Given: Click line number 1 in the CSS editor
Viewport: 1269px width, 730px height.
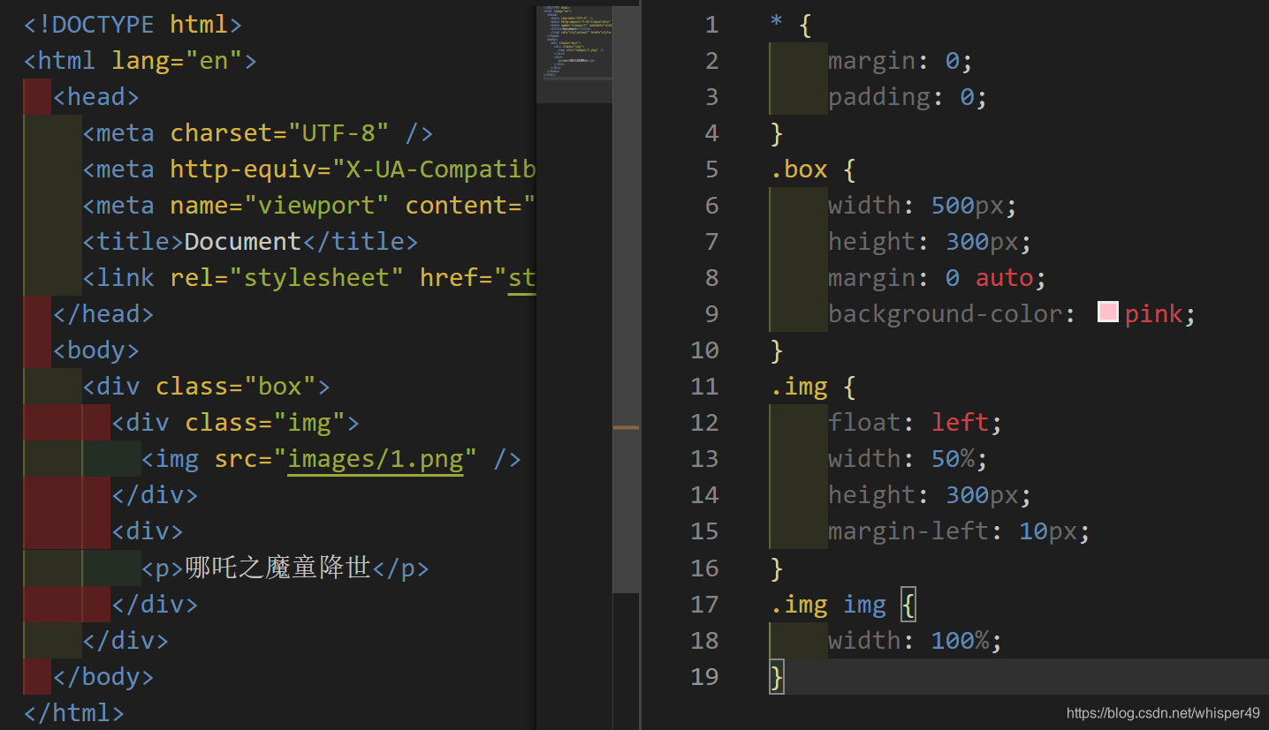Looking at the screenshot, I should point(710,25).
